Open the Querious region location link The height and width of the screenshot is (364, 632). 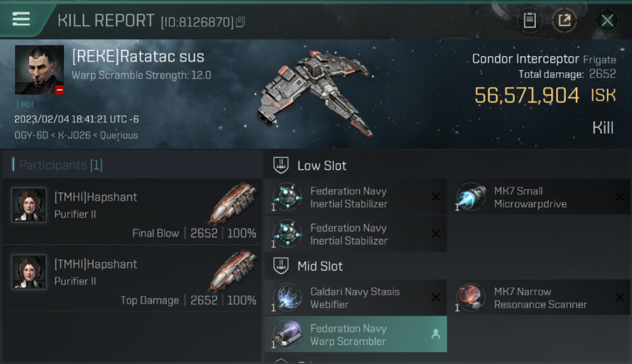(119, 135)
